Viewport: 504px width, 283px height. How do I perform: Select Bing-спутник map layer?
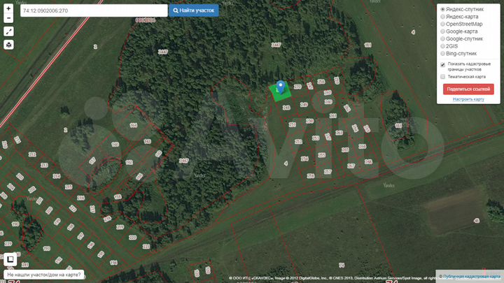pos(442,54)
